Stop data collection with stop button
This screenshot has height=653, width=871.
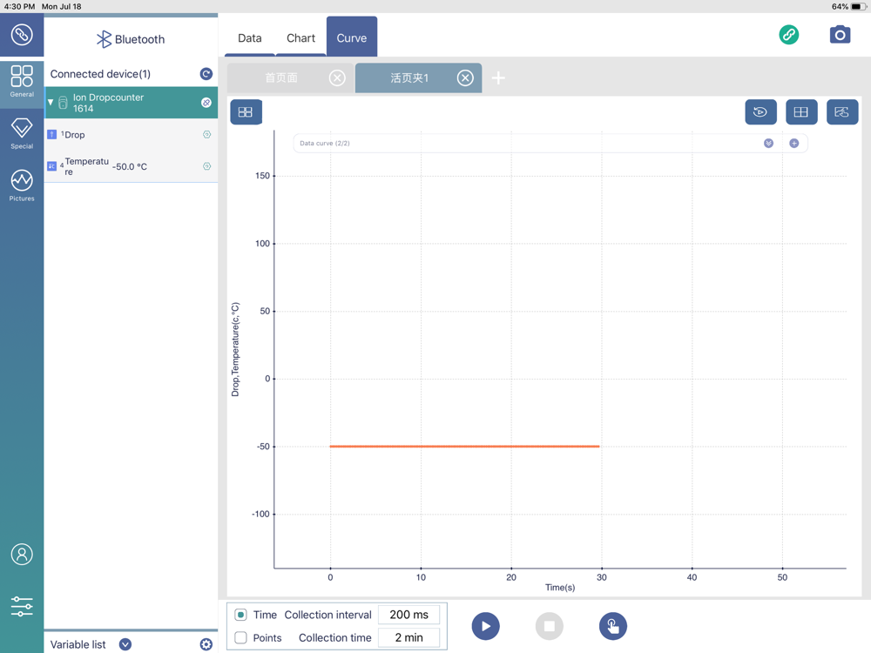click(x=550, y=626)
